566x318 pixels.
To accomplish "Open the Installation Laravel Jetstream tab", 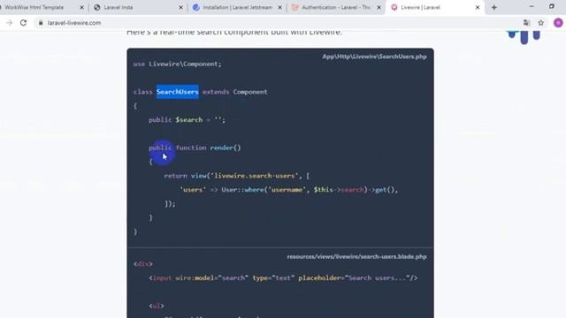I will [x=237, y=7].
